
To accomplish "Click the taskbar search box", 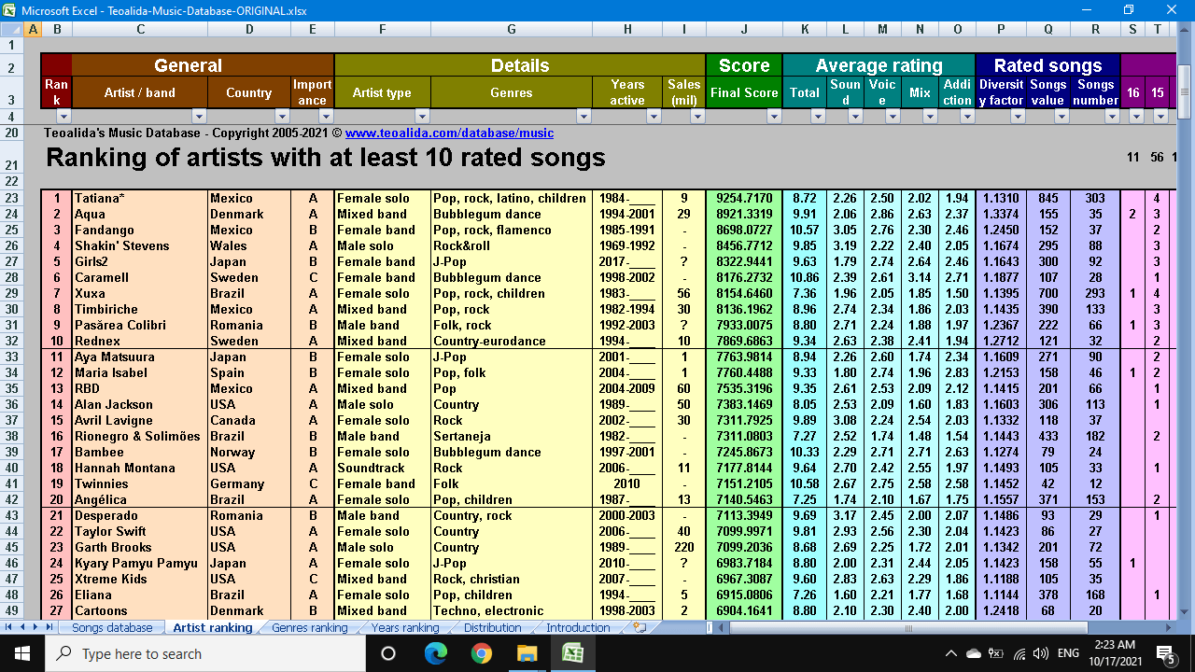I will pos(205,653).
